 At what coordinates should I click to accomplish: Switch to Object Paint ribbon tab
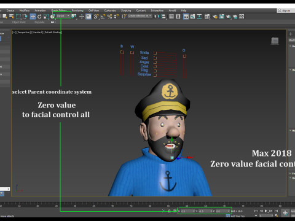click(19, 22)
